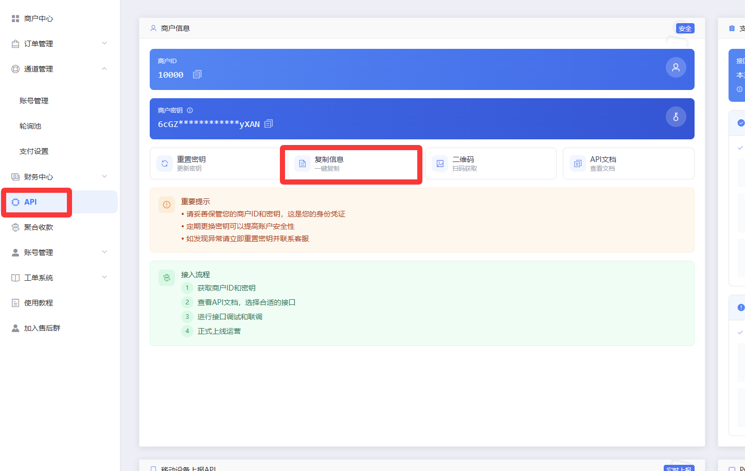This screenshot has width=745, height=471.
Task: Click the 重置密钥 refresh icon
Action: pyautogui.click(x=165, y=164)
